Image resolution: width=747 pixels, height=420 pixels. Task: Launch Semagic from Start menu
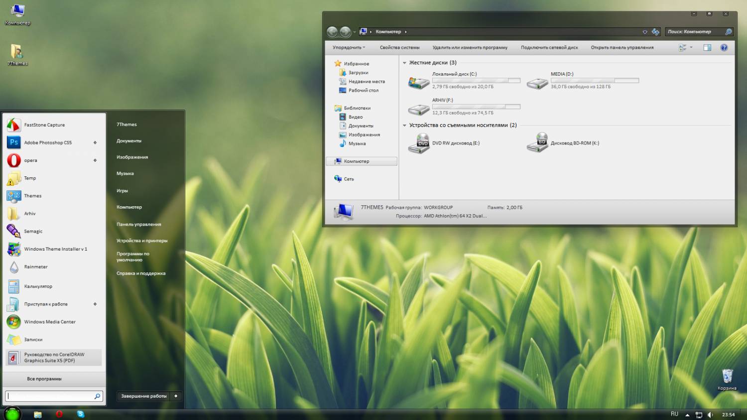point(54,231)
